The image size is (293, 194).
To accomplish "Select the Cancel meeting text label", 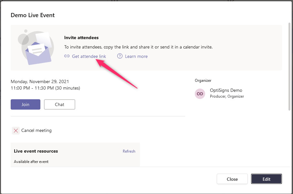I will [36, 131].
